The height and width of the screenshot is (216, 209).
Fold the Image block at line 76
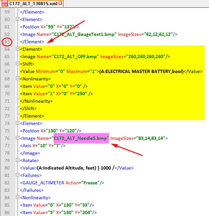pos(17,138)
